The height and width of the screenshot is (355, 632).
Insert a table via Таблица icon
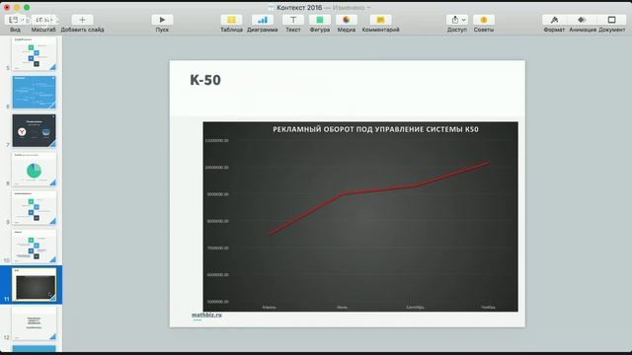(x=231, y=20)
